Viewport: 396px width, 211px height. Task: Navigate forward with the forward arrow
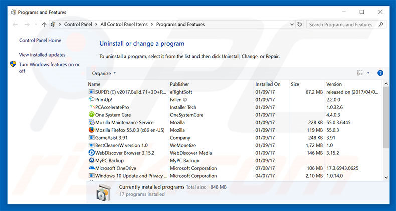27,24
